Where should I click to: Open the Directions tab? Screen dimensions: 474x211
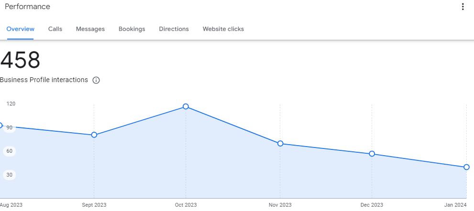pyautogui.click(x=174, y=29)
